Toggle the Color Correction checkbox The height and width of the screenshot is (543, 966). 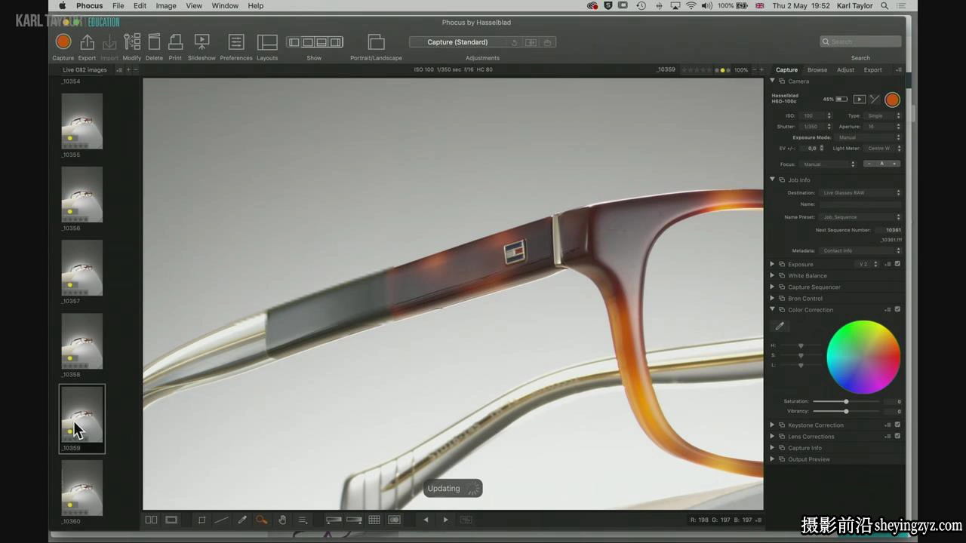[x=897, y=309]
